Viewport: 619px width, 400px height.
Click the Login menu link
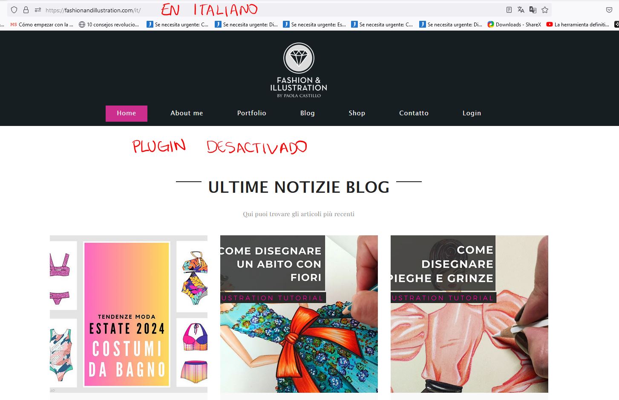click(472, 113)
